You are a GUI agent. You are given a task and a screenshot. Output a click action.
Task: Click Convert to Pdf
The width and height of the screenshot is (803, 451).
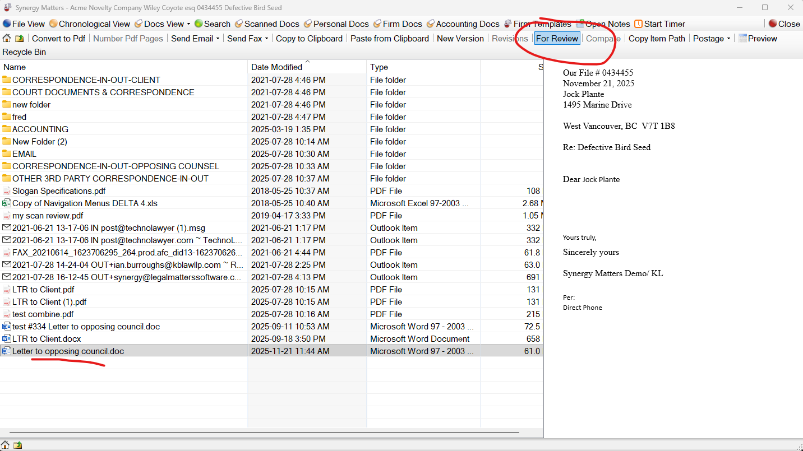58,39
